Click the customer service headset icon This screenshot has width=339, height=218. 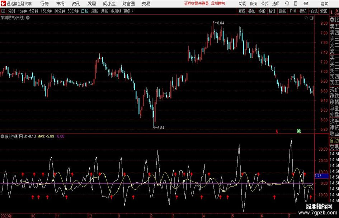coord(287,4)
